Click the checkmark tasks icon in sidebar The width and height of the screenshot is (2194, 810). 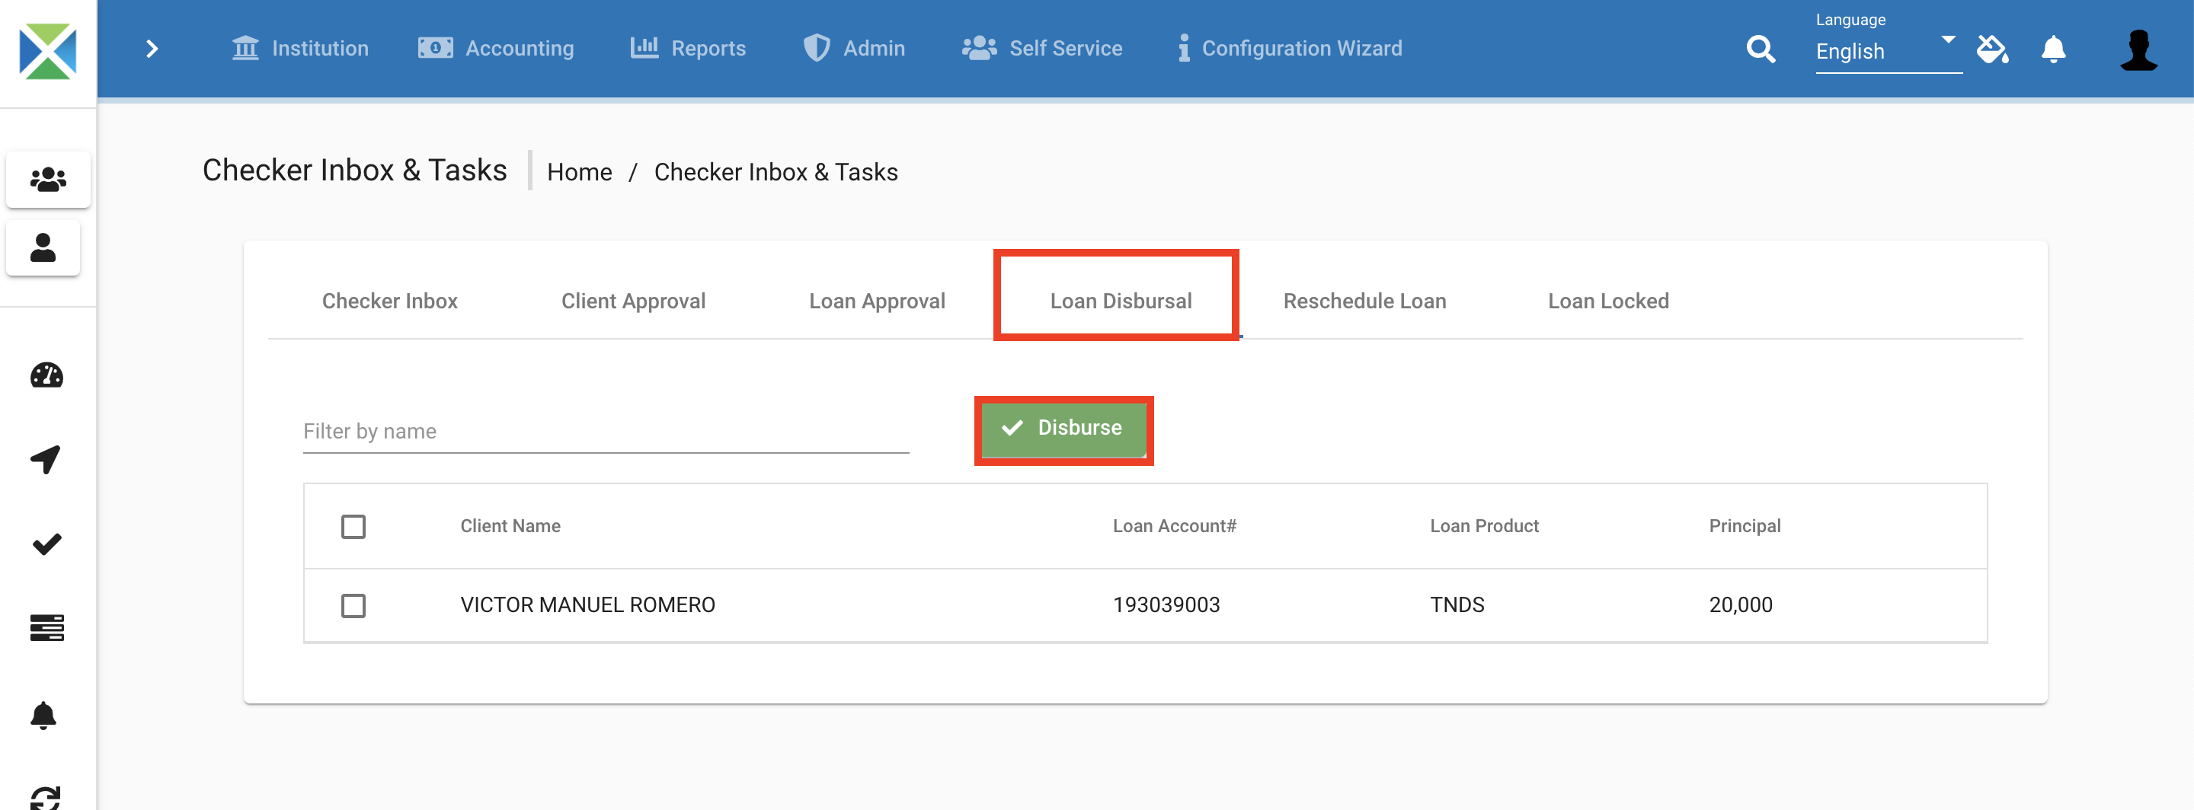pos(46,544)
